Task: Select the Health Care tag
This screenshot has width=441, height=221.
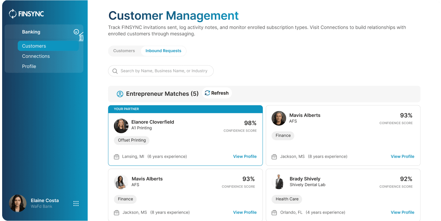Action: pos(287,199)
